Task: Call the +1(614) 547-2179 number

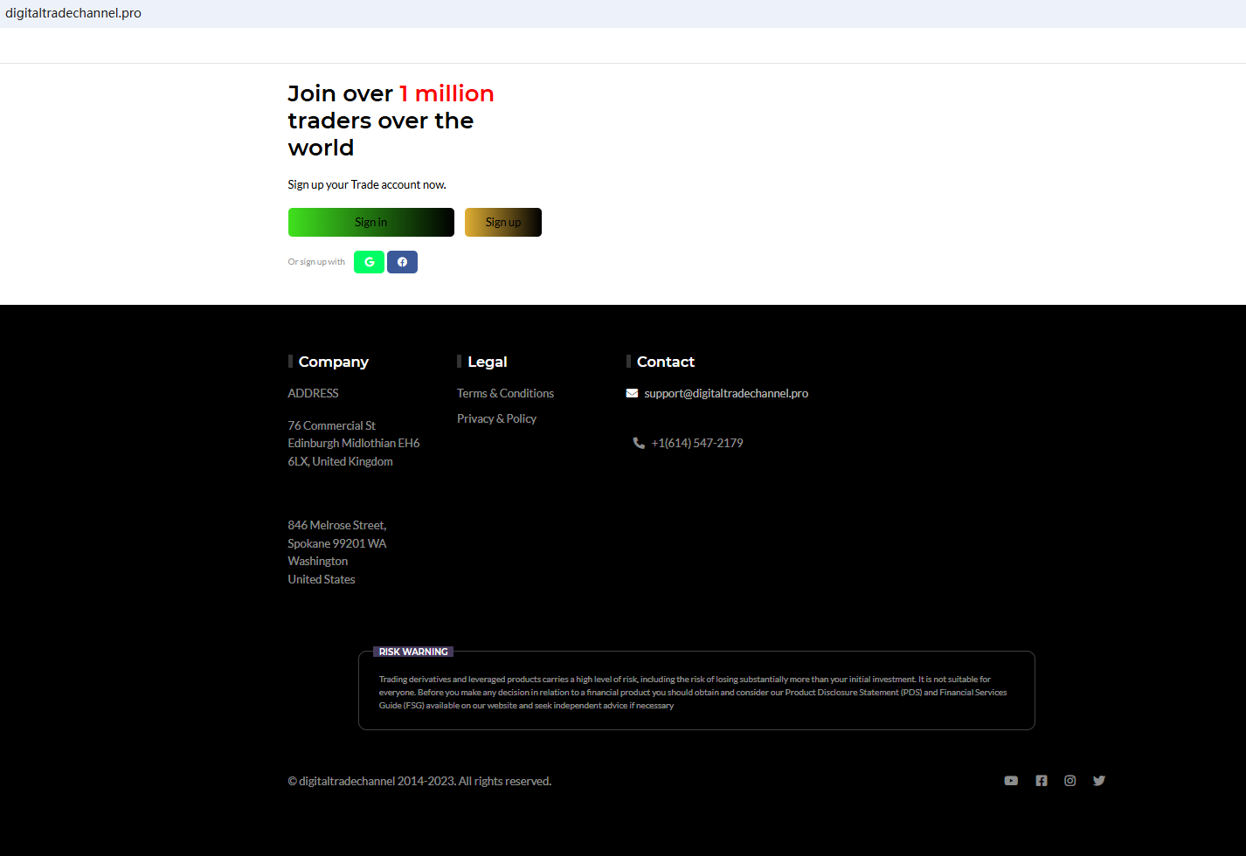Action: [x=697, y=443]
